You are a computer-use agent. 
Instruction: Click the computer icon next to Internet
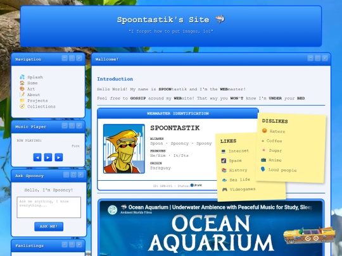pos(223,151)
